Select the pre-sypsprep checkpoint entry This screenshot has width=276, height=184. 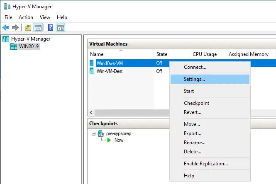click(119, 133)
